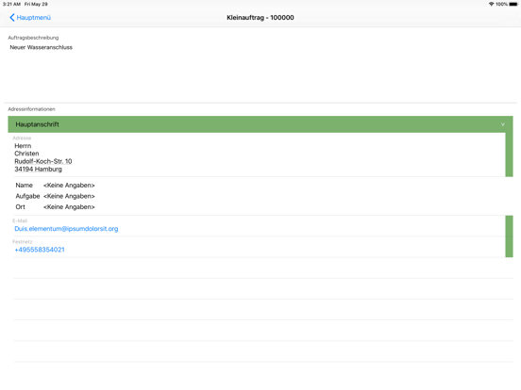Viewport: 521px width, 390px height.
Task: Collapse the Hauptanschrift section chevron
Action: click(x=502, y=124)
